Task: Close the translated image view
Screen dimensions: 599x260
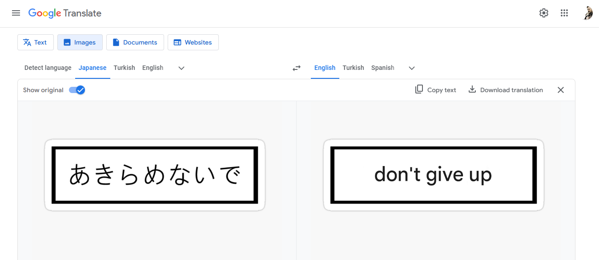Action: point(560,89)
